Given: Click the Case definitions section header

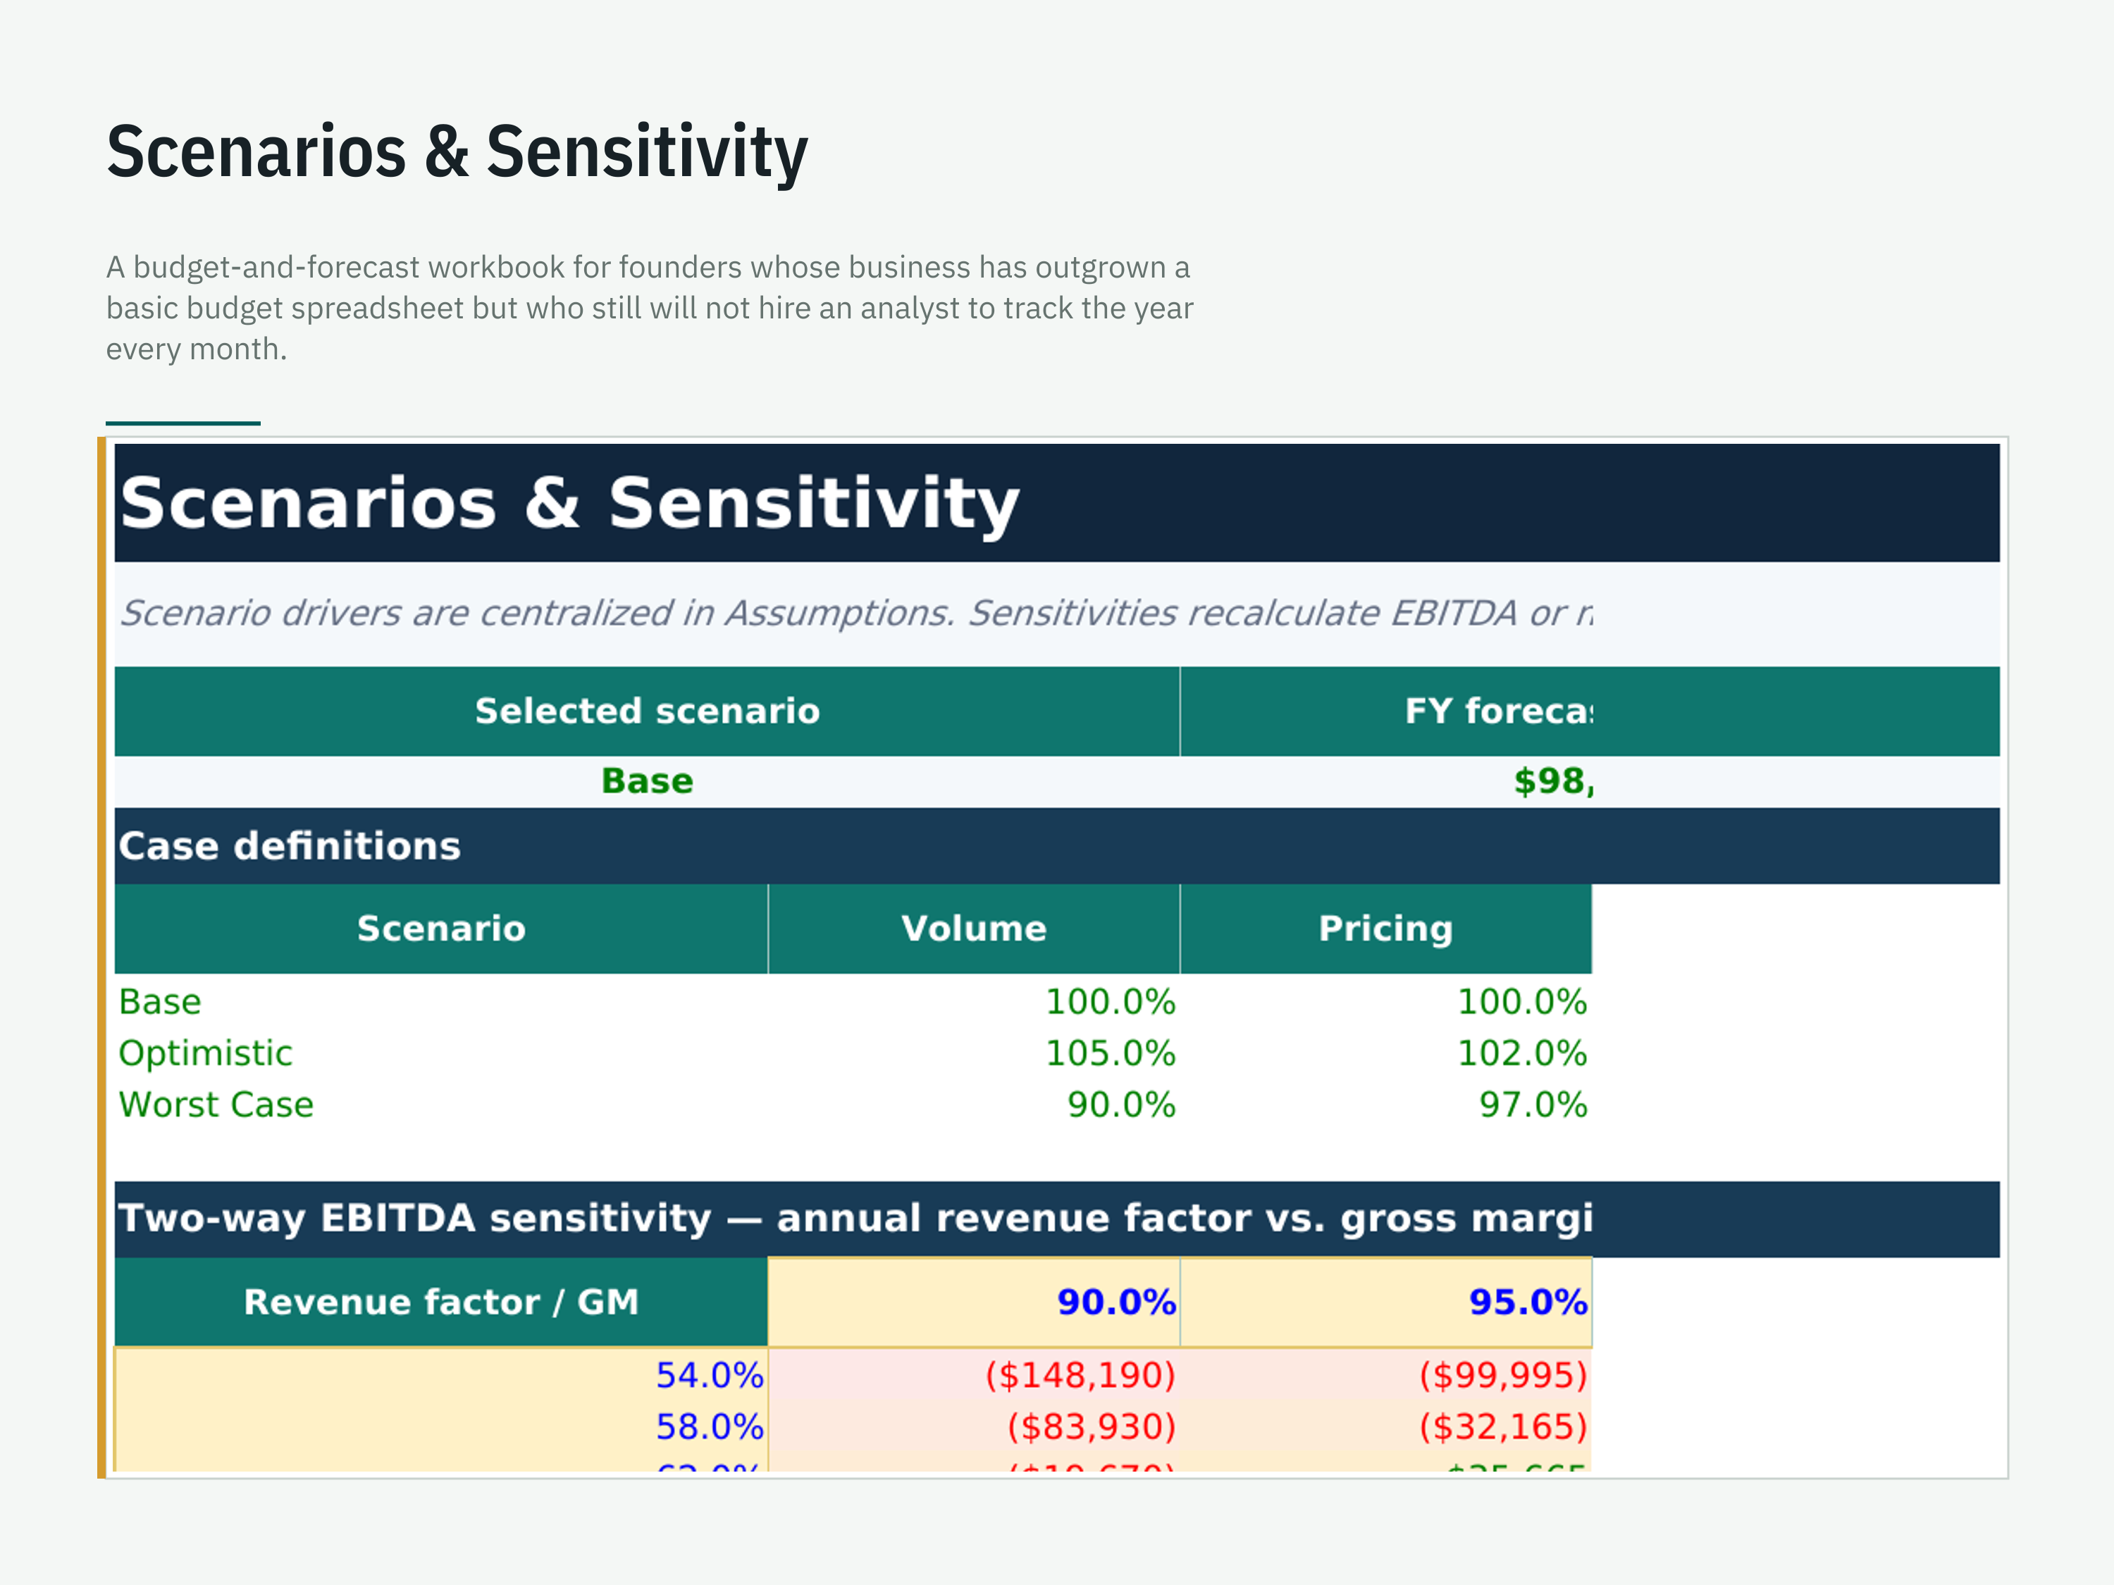Looking at the screenshot, I should point(1057,845).
